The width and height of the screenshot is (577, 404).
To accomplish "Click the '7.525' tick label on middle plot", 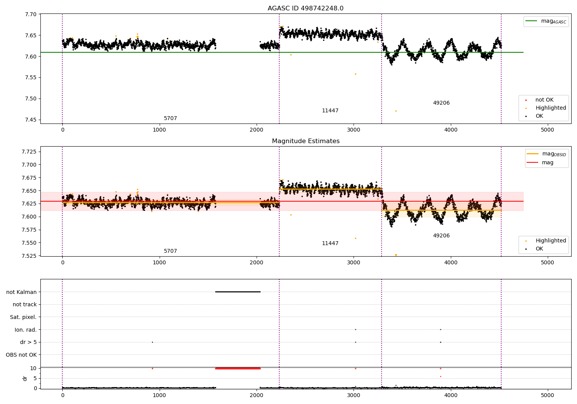I will [28, 256].
